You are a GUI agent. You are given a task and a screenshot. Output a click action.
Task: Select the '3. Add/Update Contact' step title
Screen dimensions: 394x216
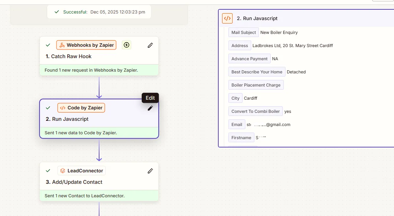pos(74,182)
